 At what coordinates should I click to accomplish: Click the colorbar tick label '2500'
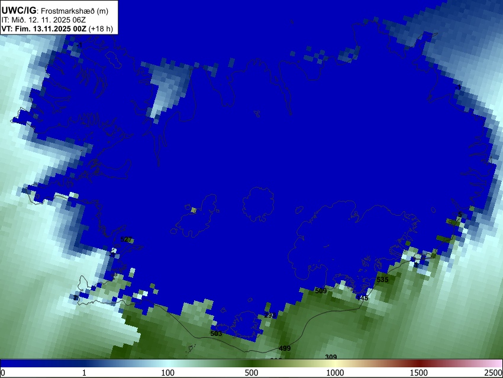pyautogui.click(x=494, y=373)
